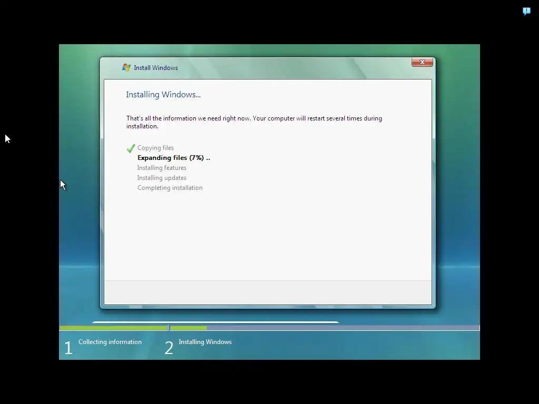
Task: Click the 'Install Windows' title text
Action: point(156,68)
